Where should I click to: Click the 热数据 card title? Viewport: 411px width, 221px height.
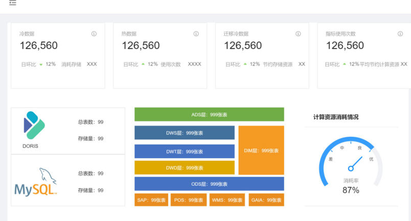pyautogui.click(x=129, y=34)
